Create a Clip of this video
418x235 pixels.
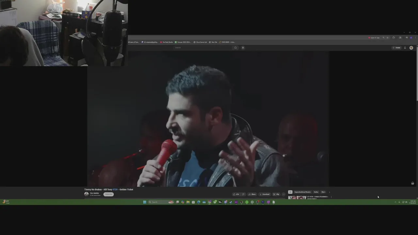tap(276, 194)
